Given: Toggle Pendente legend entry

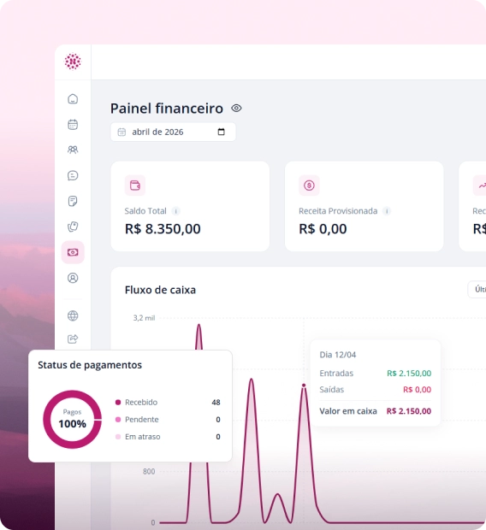Looking at the screenshot, I should [x=137, y=420].
